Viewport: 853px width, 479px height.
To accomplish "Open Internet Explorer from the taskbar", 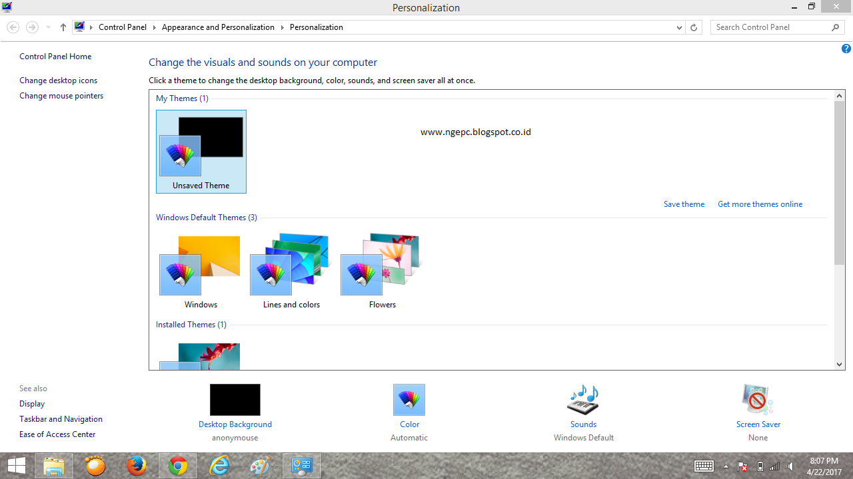I will [x=219, y=465].
